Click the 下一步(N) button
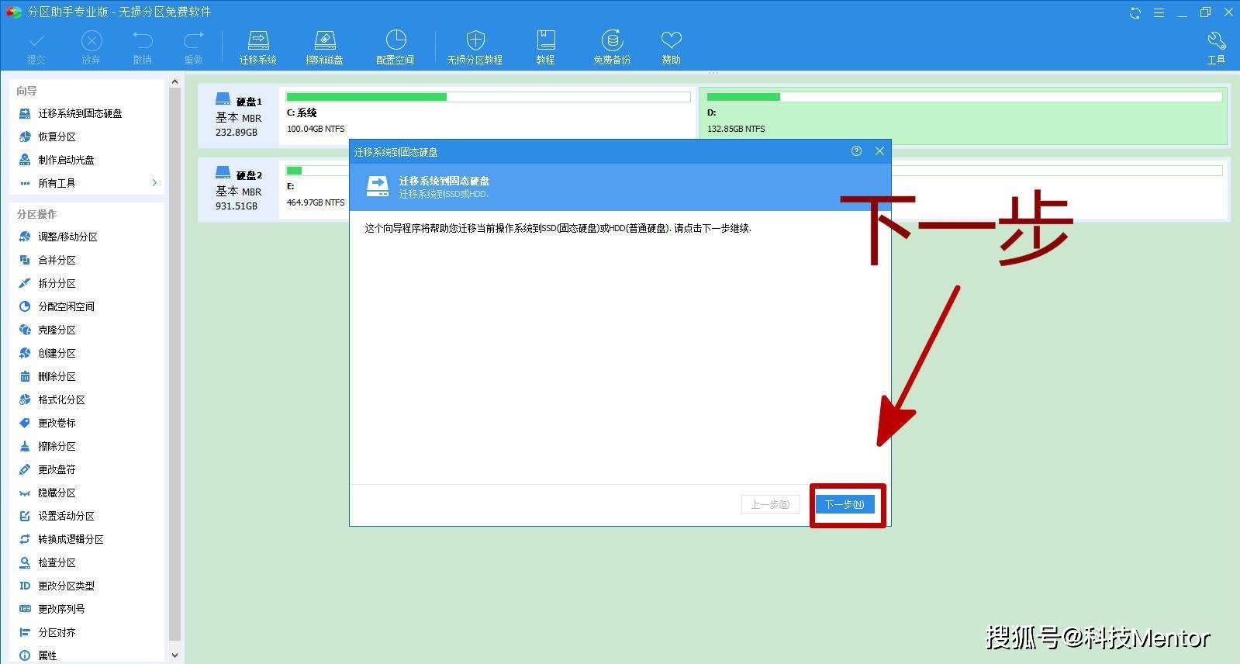This screenshot has width=1240, height=664. [x=845, y=504]
